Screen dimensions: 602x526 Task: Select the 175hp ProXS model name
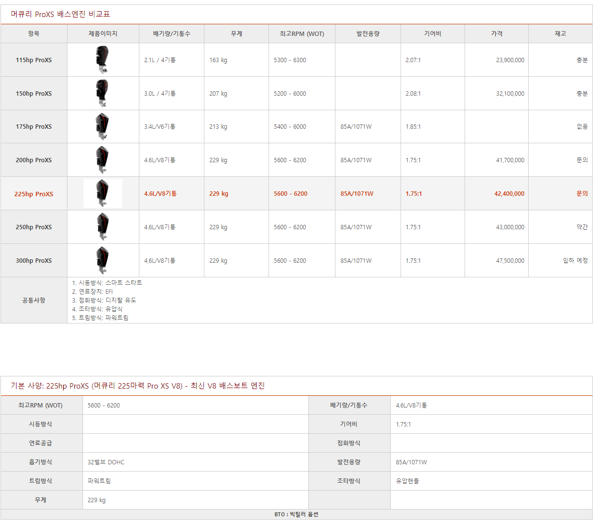click(33, 127)
